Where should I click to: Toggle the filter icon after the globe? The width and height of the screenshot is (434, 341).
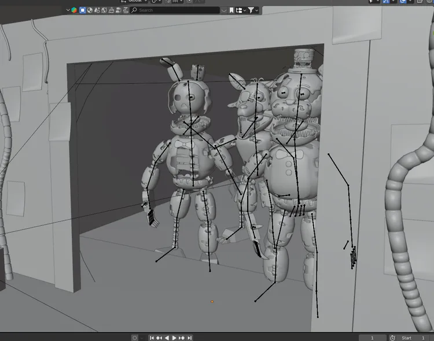[111, 10]
